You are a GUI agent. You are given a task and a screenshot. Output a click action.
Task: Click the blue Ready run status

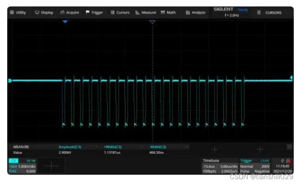pyautogui.click(x=243, y=9)
